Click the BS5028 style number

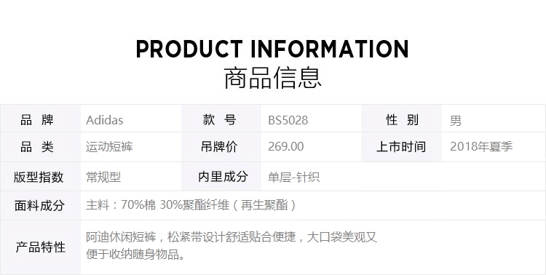coord(288,120)
